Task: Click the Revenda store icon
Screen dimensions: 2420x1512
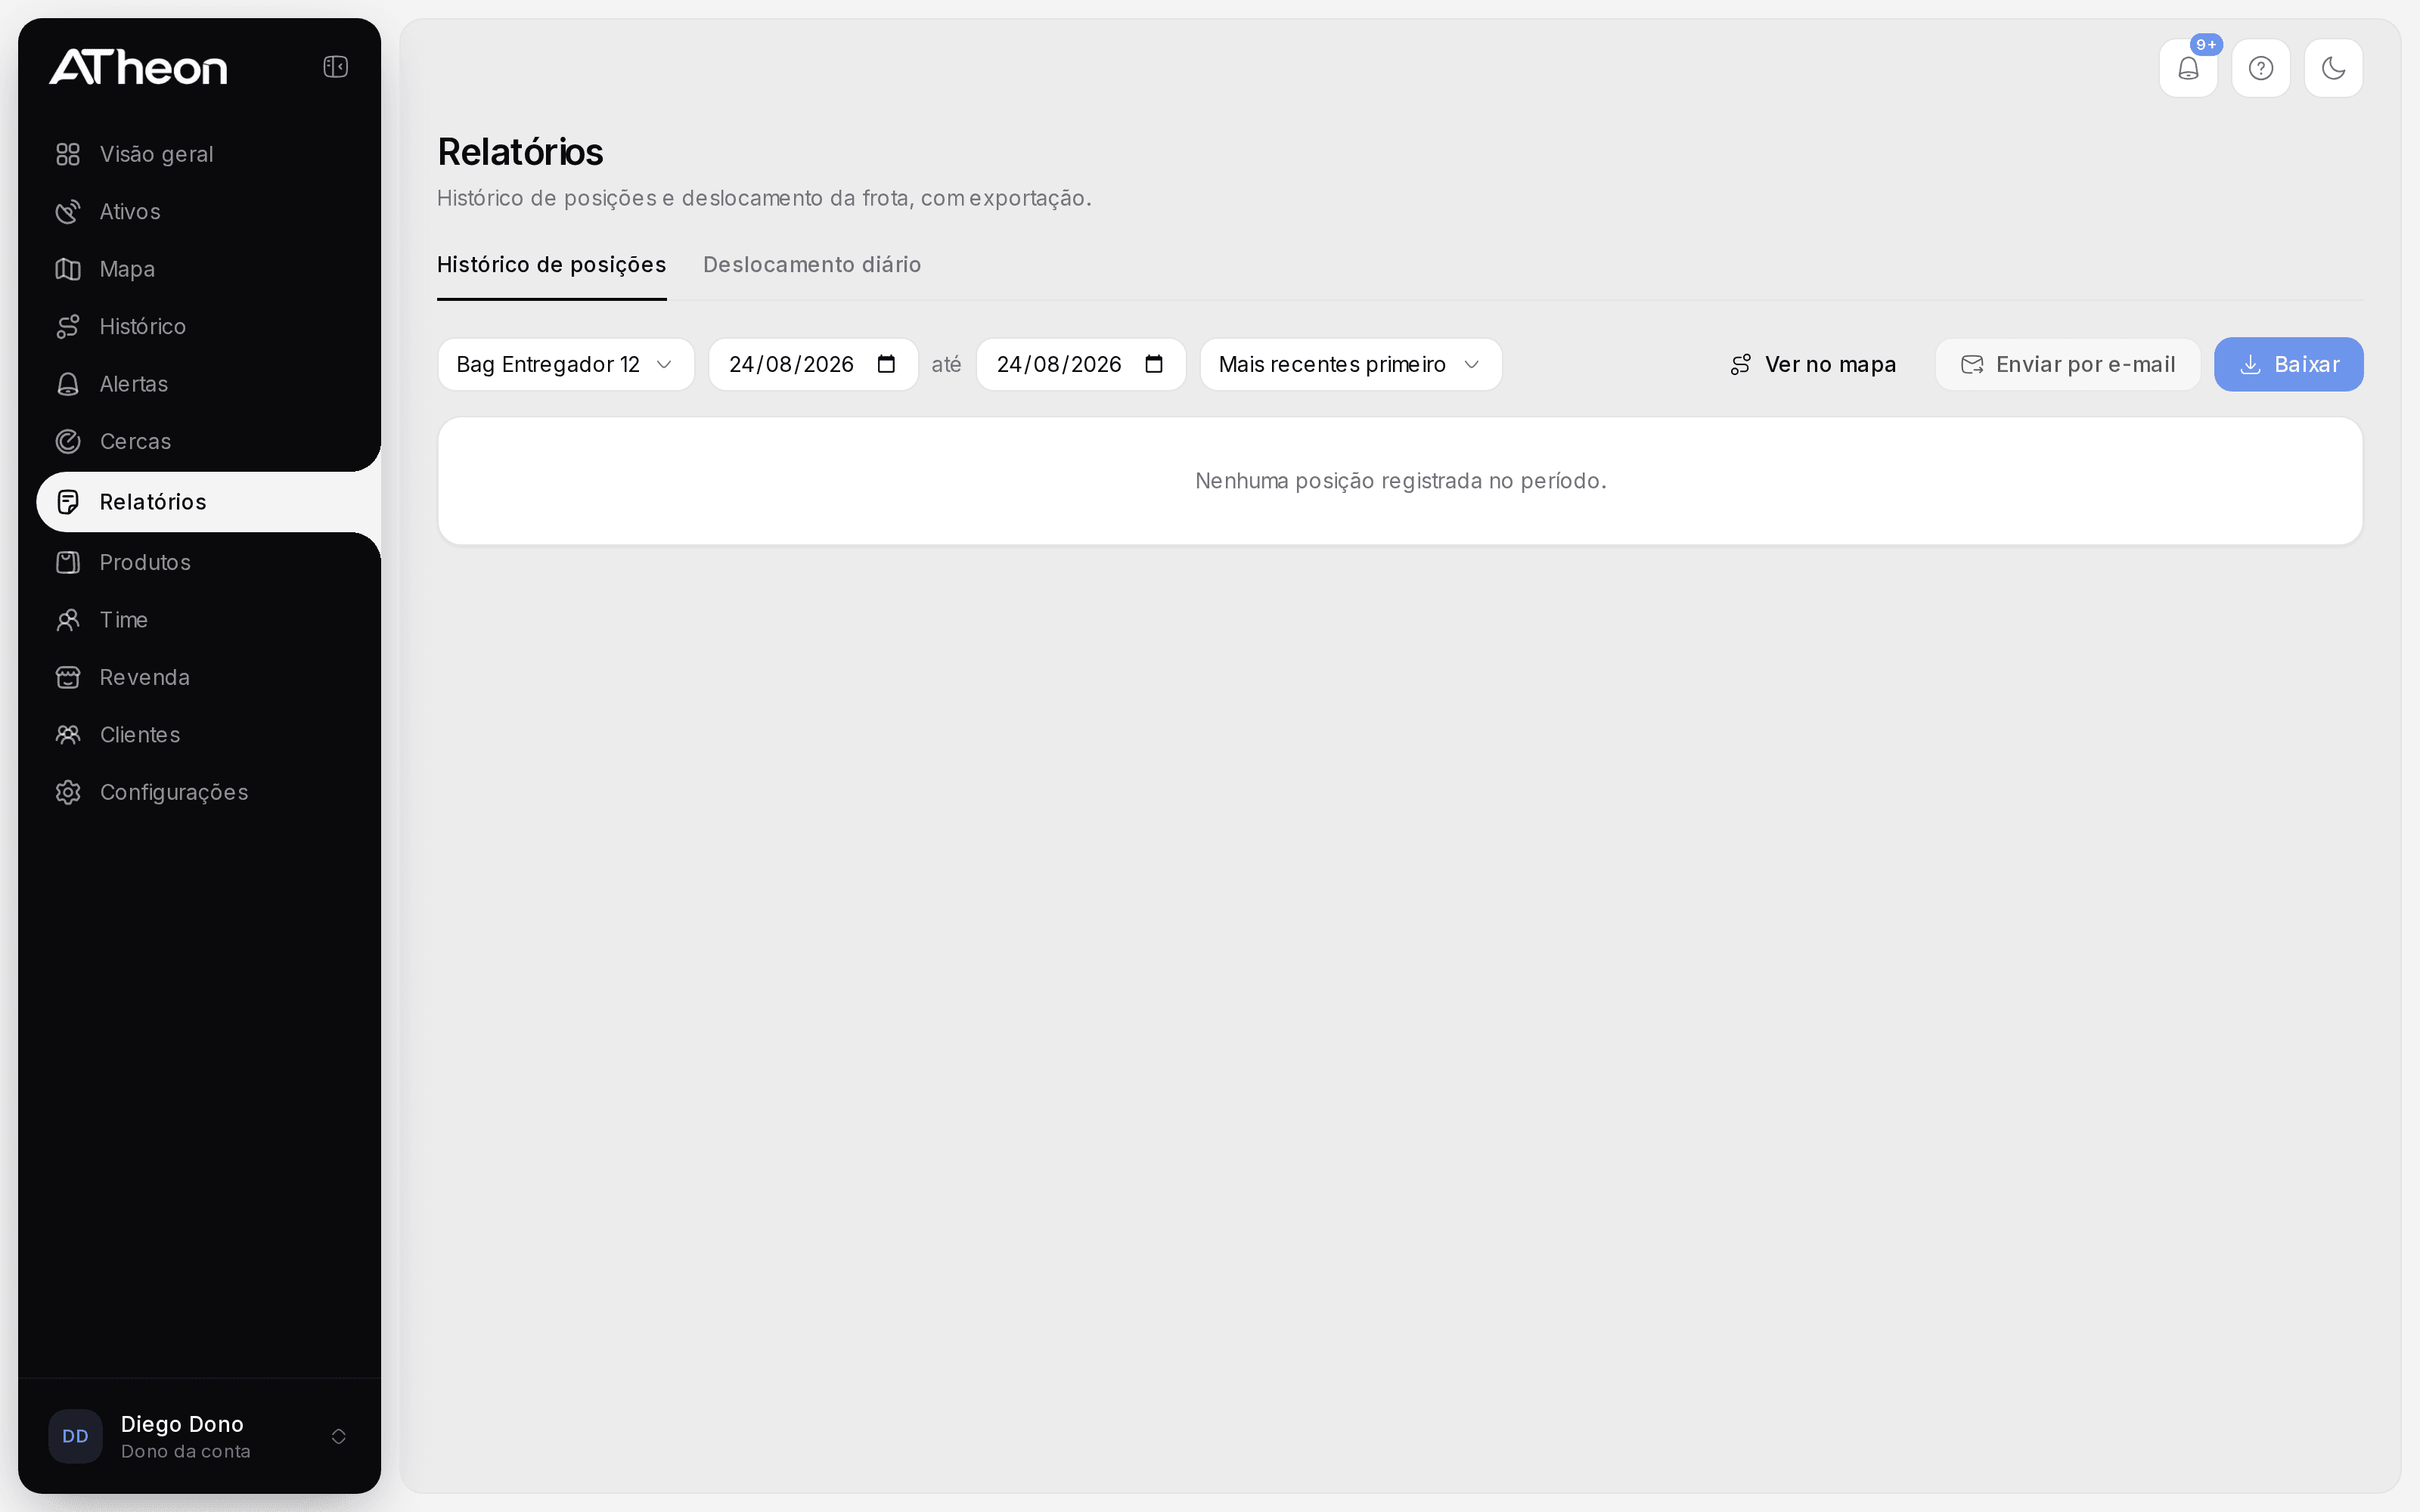Action: coord(68,677)
